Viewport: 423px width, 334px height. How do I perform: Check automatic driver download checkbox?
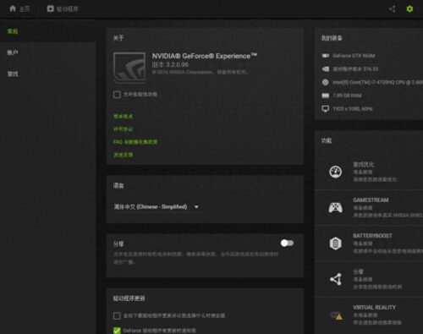117,315
